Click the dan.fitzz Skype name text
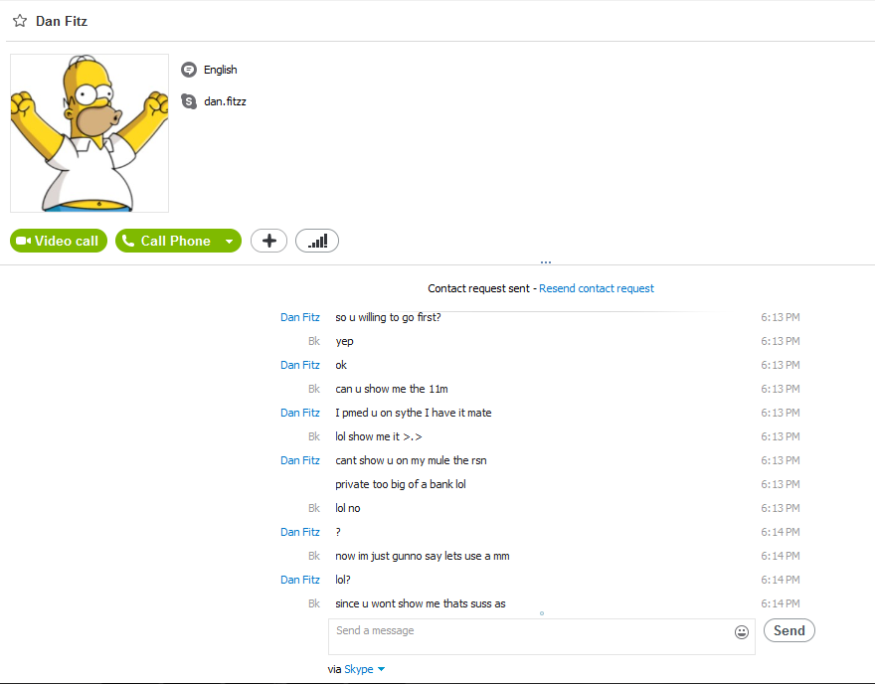 (x=225, y=101)
